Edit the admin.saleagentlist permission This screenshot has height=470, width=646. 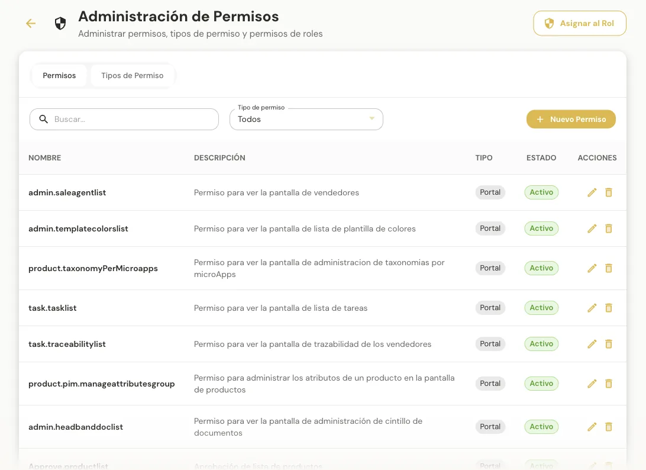tap(592, 192)
